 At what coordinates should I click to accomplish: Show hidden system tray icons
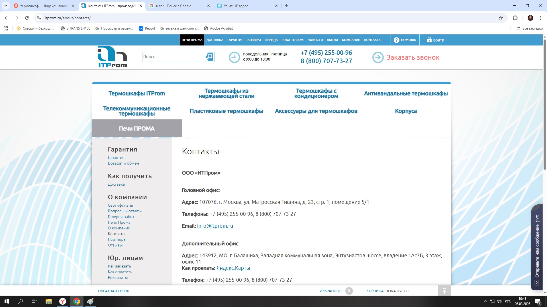485,301
